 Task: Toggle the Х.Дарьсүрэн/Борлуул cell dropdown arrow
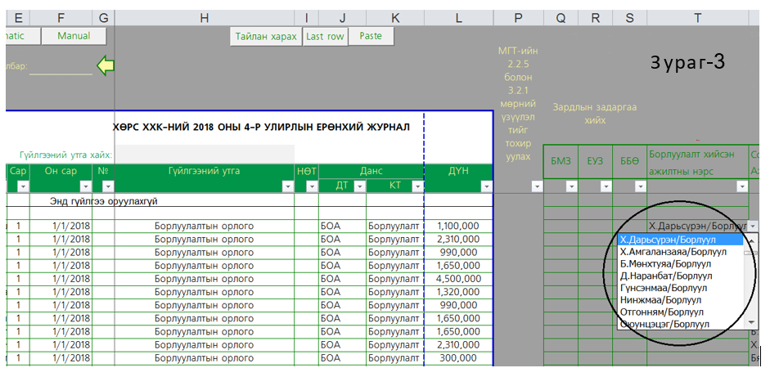(752, 226)
